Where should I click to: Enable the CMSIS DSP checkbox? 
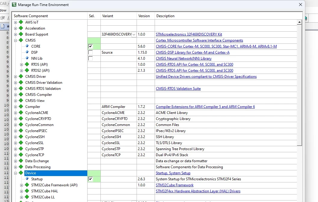point(91,52)
